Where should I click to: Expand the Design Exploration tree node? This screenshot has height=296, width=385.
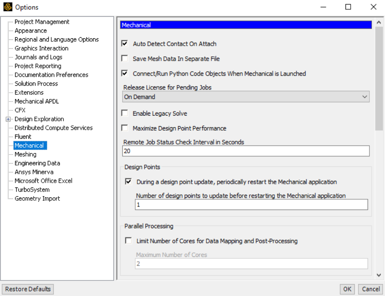[8, 119]
